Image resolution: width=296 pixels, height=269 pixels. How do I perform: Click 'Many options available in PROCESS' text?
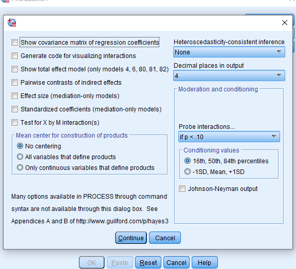point(62,197)
